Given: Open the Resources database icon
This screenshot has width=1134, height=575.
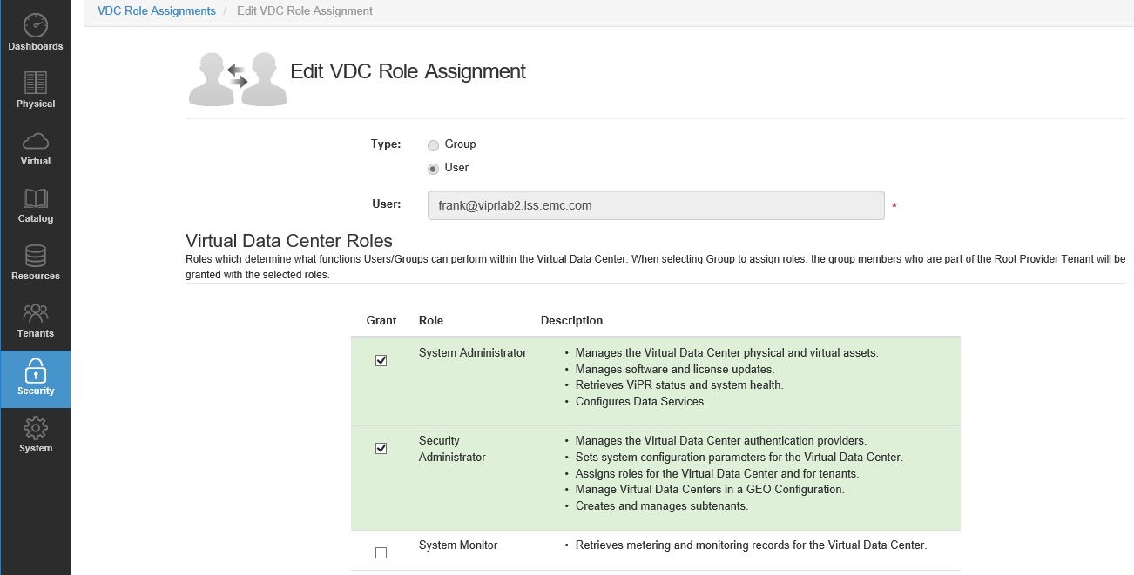Looking at the screenshot, I should (36, 256).
